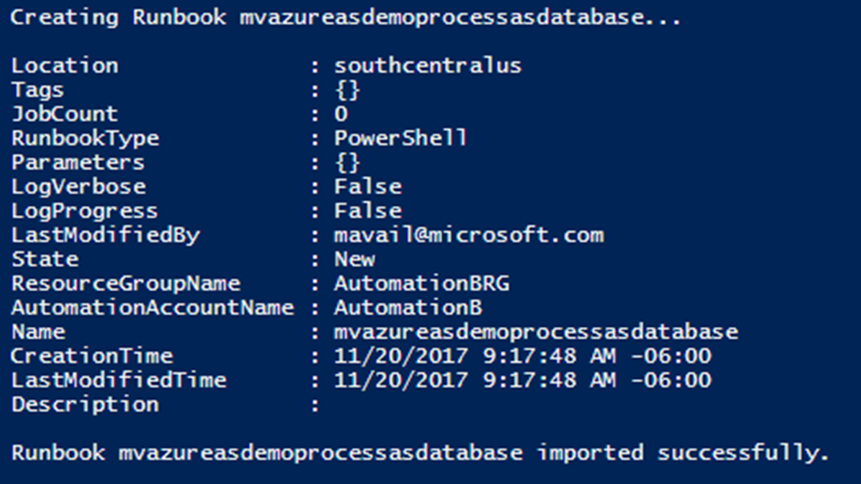The width and height of the screenshot is (861, 484).
Task: Click the mavail@microsoft.com email address
Action: (x=468, y=235)
